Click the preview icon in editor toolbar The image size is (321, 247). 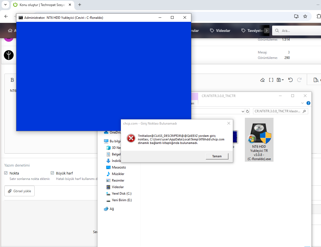(316, 80)
